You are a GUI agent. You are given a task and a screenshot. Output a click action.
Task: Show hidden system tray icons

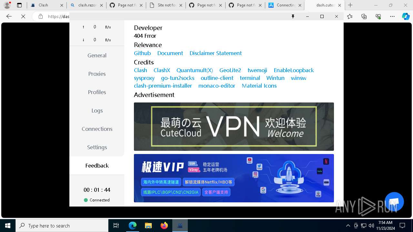[x=348, y=226]
